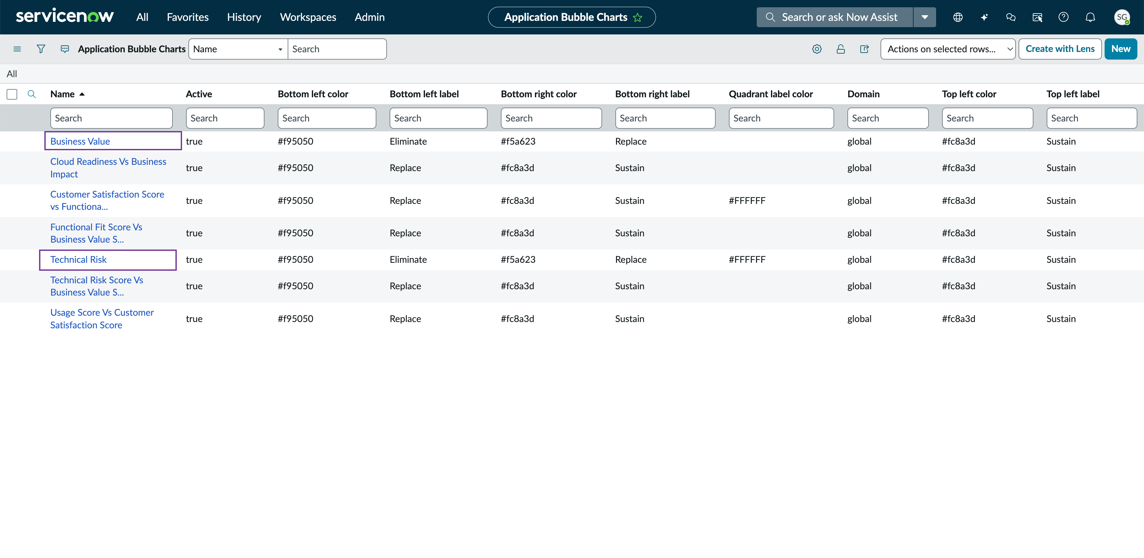Open the sidebar discussions chat icon
This screenshot has height=558, width=1144.
1011,17
